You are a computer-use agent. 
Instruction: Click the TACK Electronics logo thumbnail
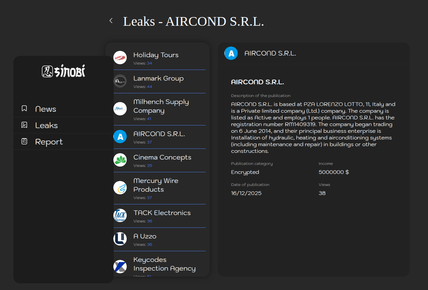tap(120, 215)
